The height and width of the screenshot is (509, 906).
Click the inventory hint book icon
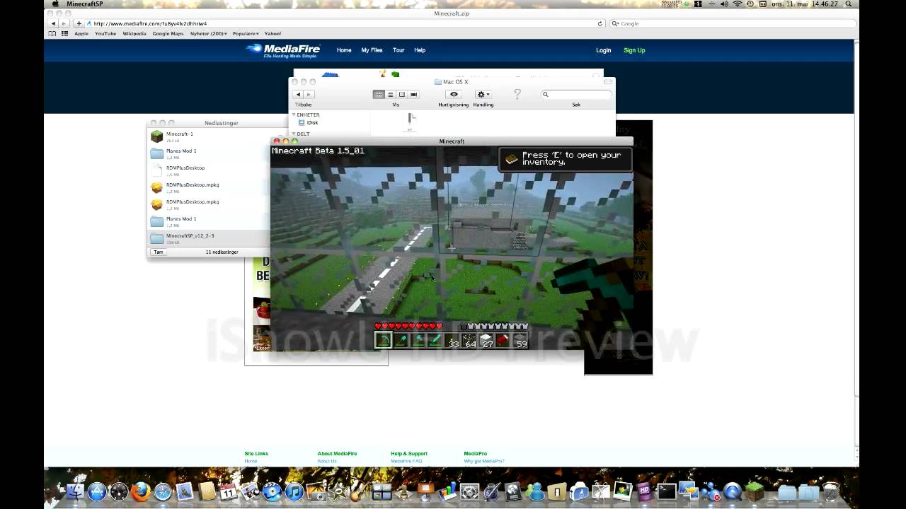point(512,159)
